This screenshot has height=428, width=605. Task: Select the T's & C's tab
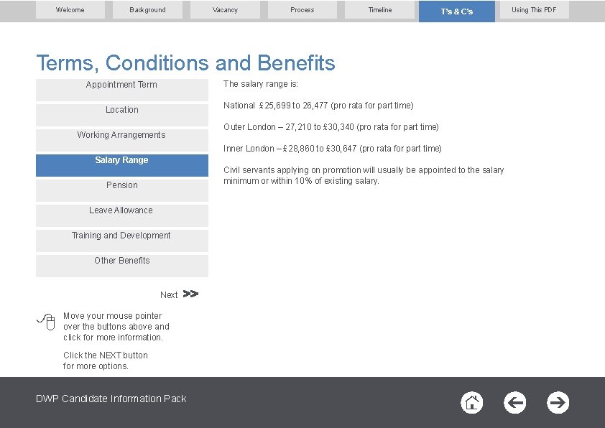(x=457, y=11)
